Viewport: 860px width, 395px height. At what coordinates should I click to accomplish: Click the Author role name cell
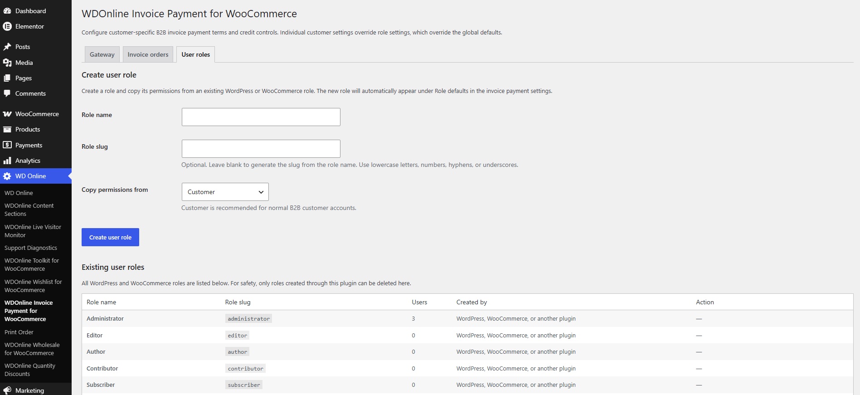[x=96, y=351]
